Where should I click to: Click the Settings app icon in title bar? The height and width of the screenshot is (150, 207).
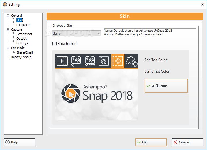[x=5, y=4]
